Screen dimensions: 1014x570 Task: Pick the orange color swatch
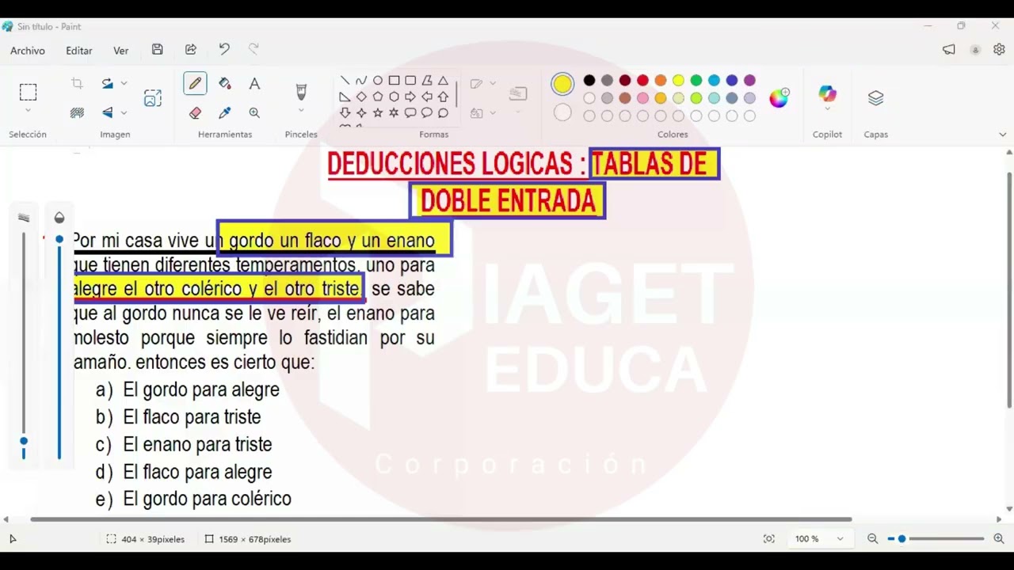661,80
